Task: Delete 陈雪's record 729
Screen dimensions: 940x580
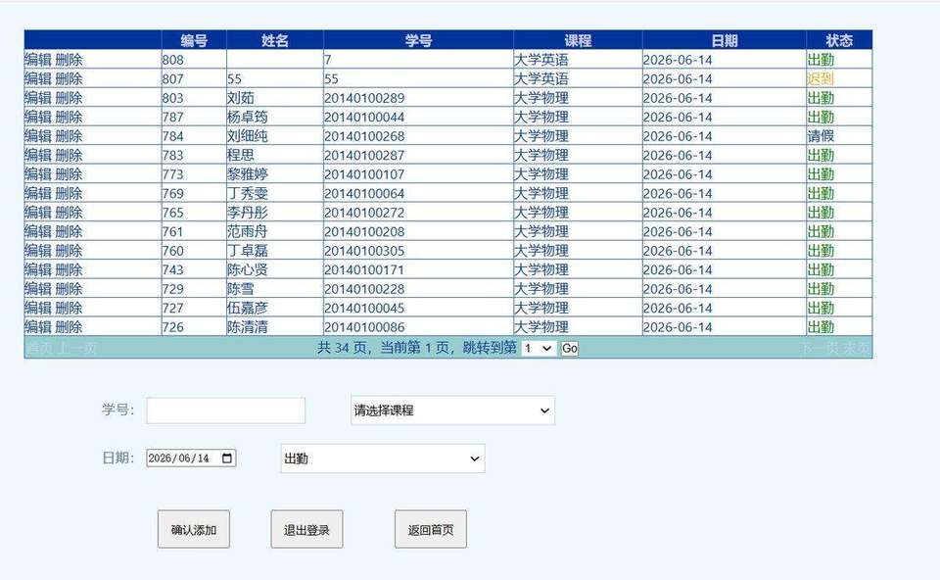Action: pos(69,289)
